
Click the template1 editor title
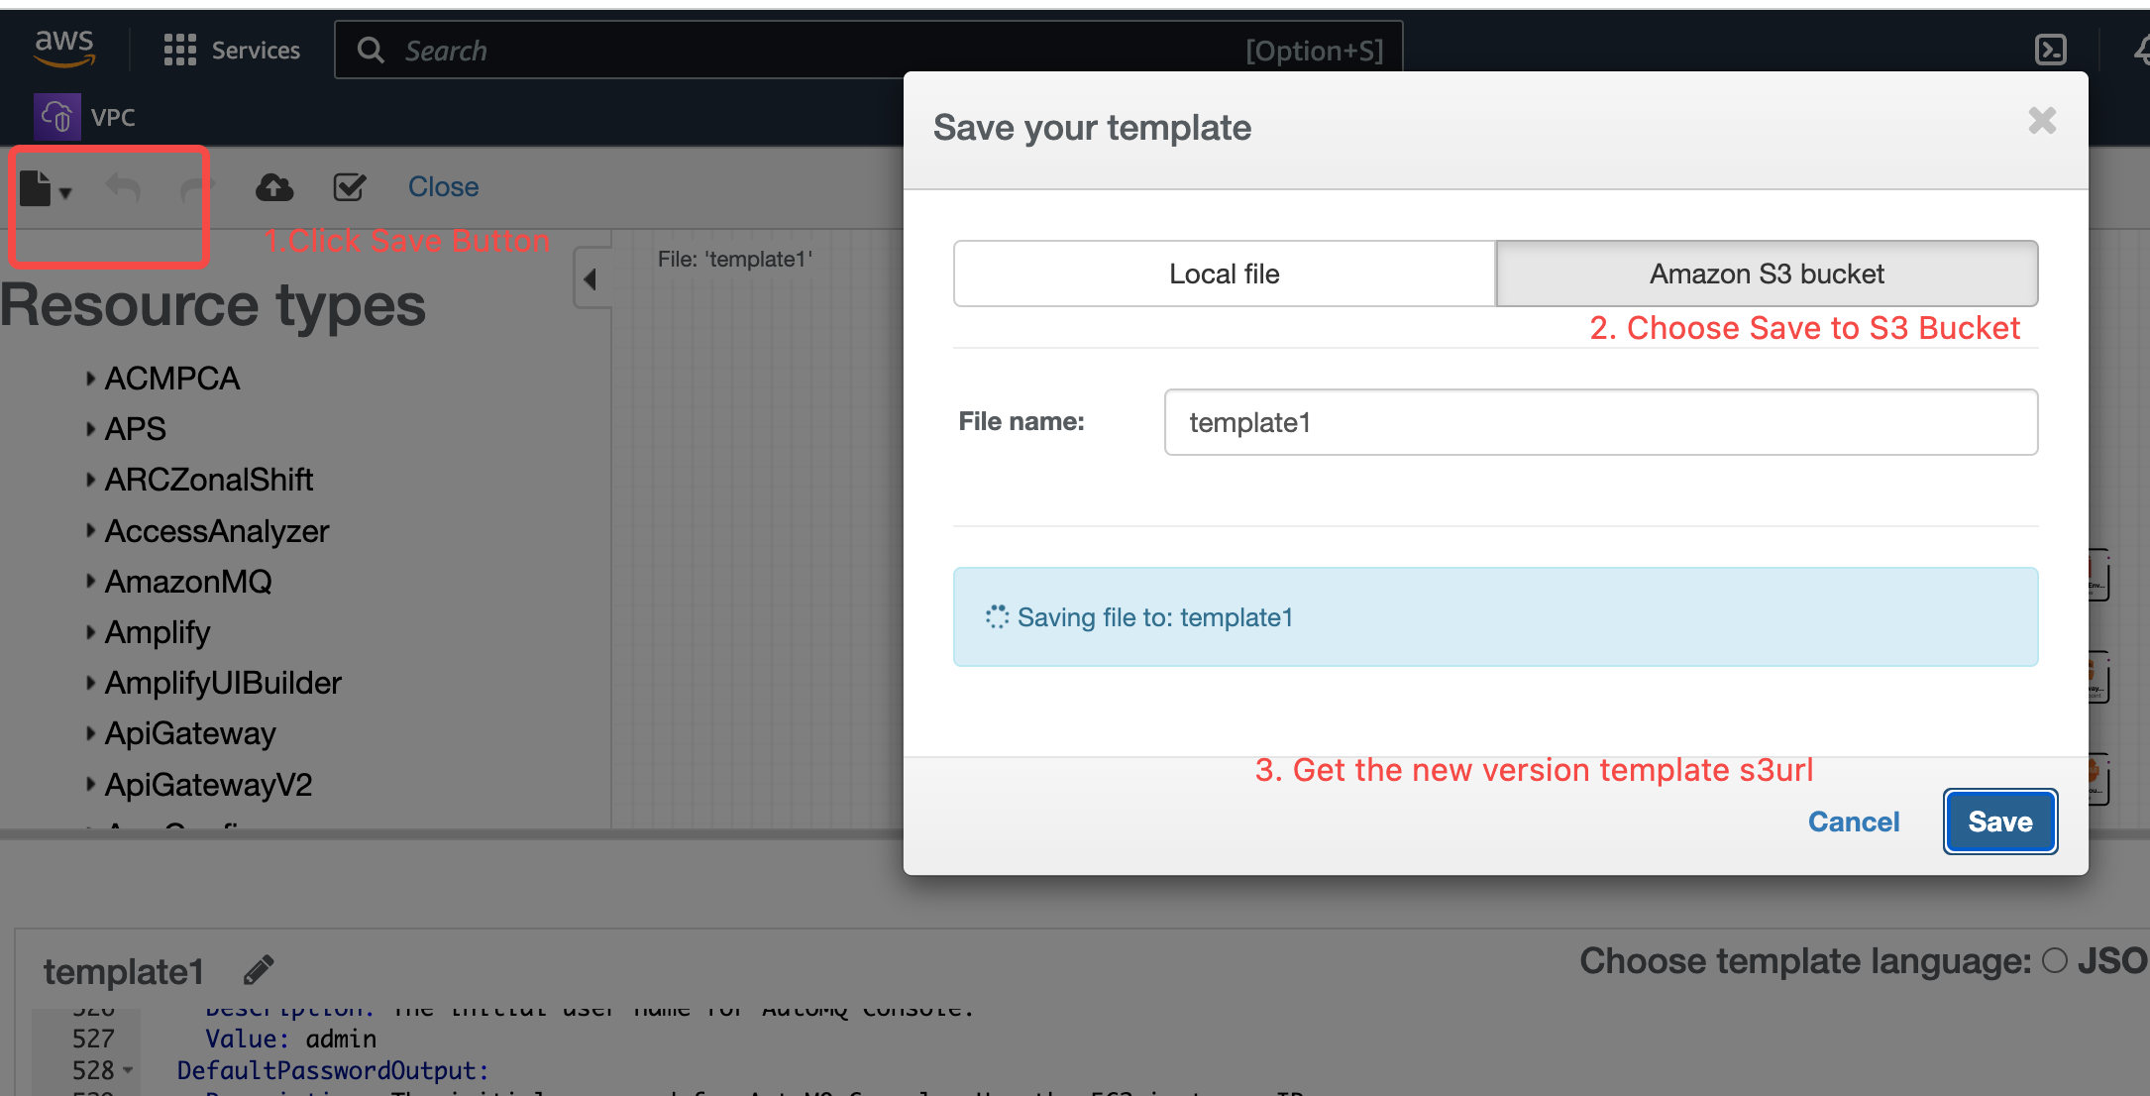[x=123, y=971]
